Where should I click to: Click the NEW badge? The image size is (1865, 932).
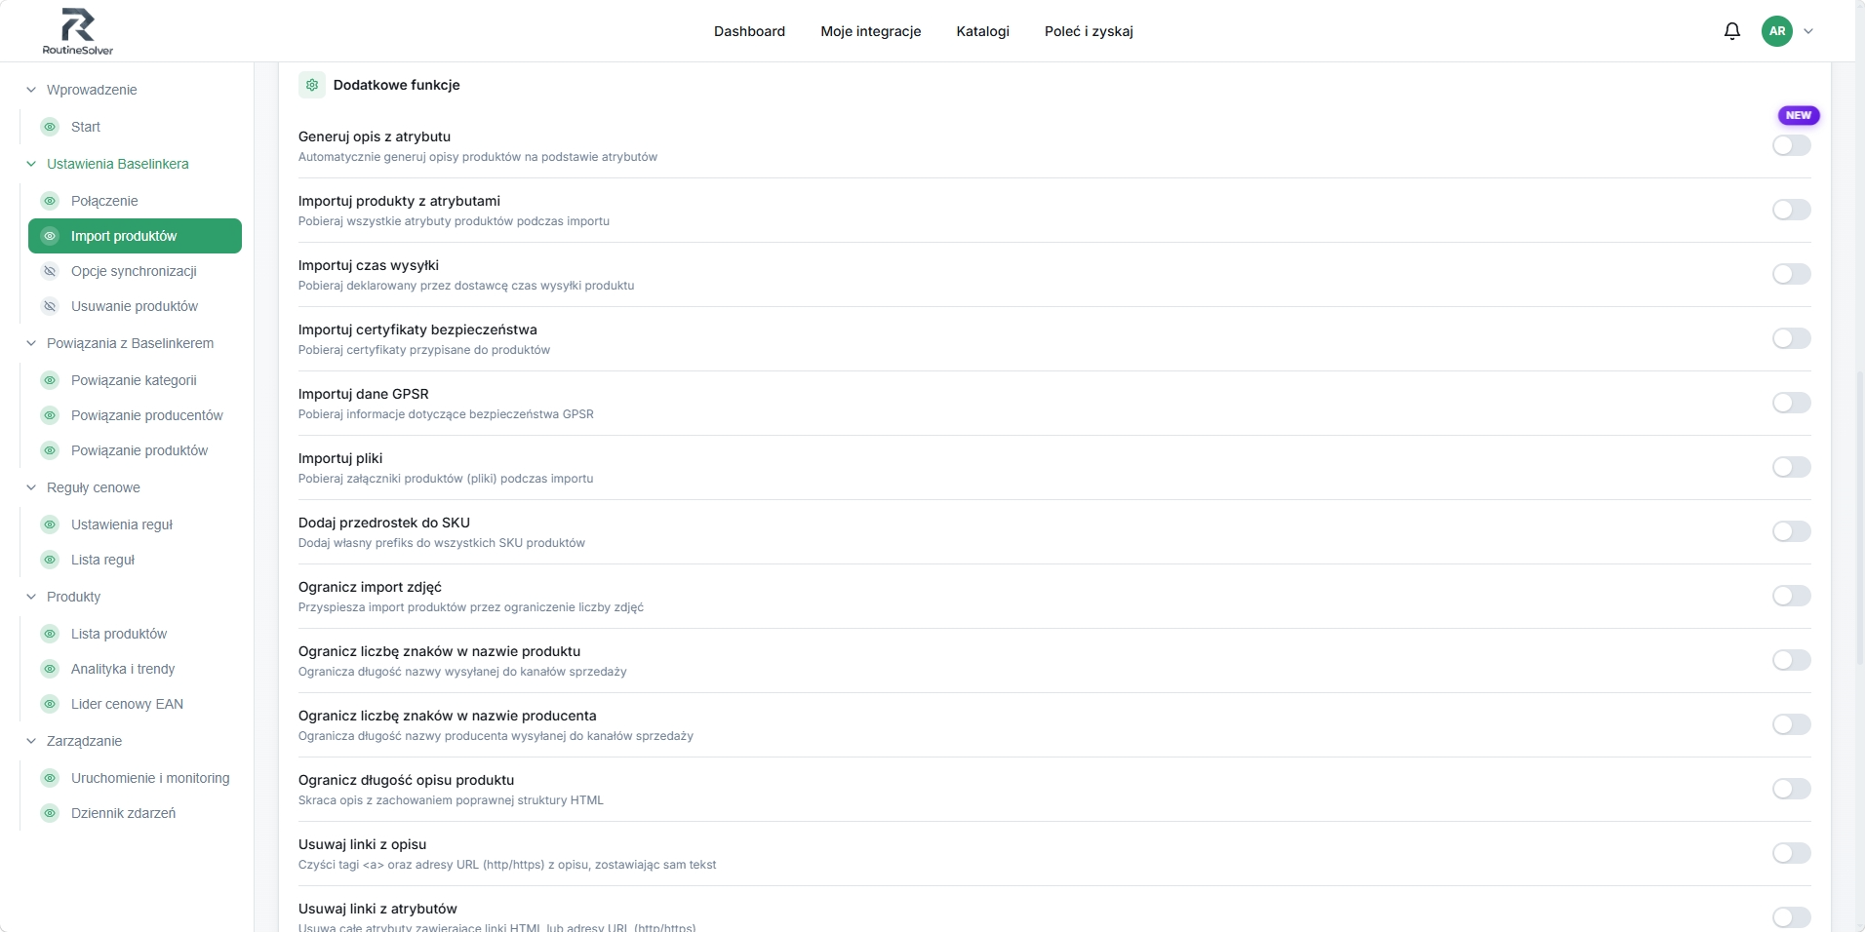point(1799,115)
